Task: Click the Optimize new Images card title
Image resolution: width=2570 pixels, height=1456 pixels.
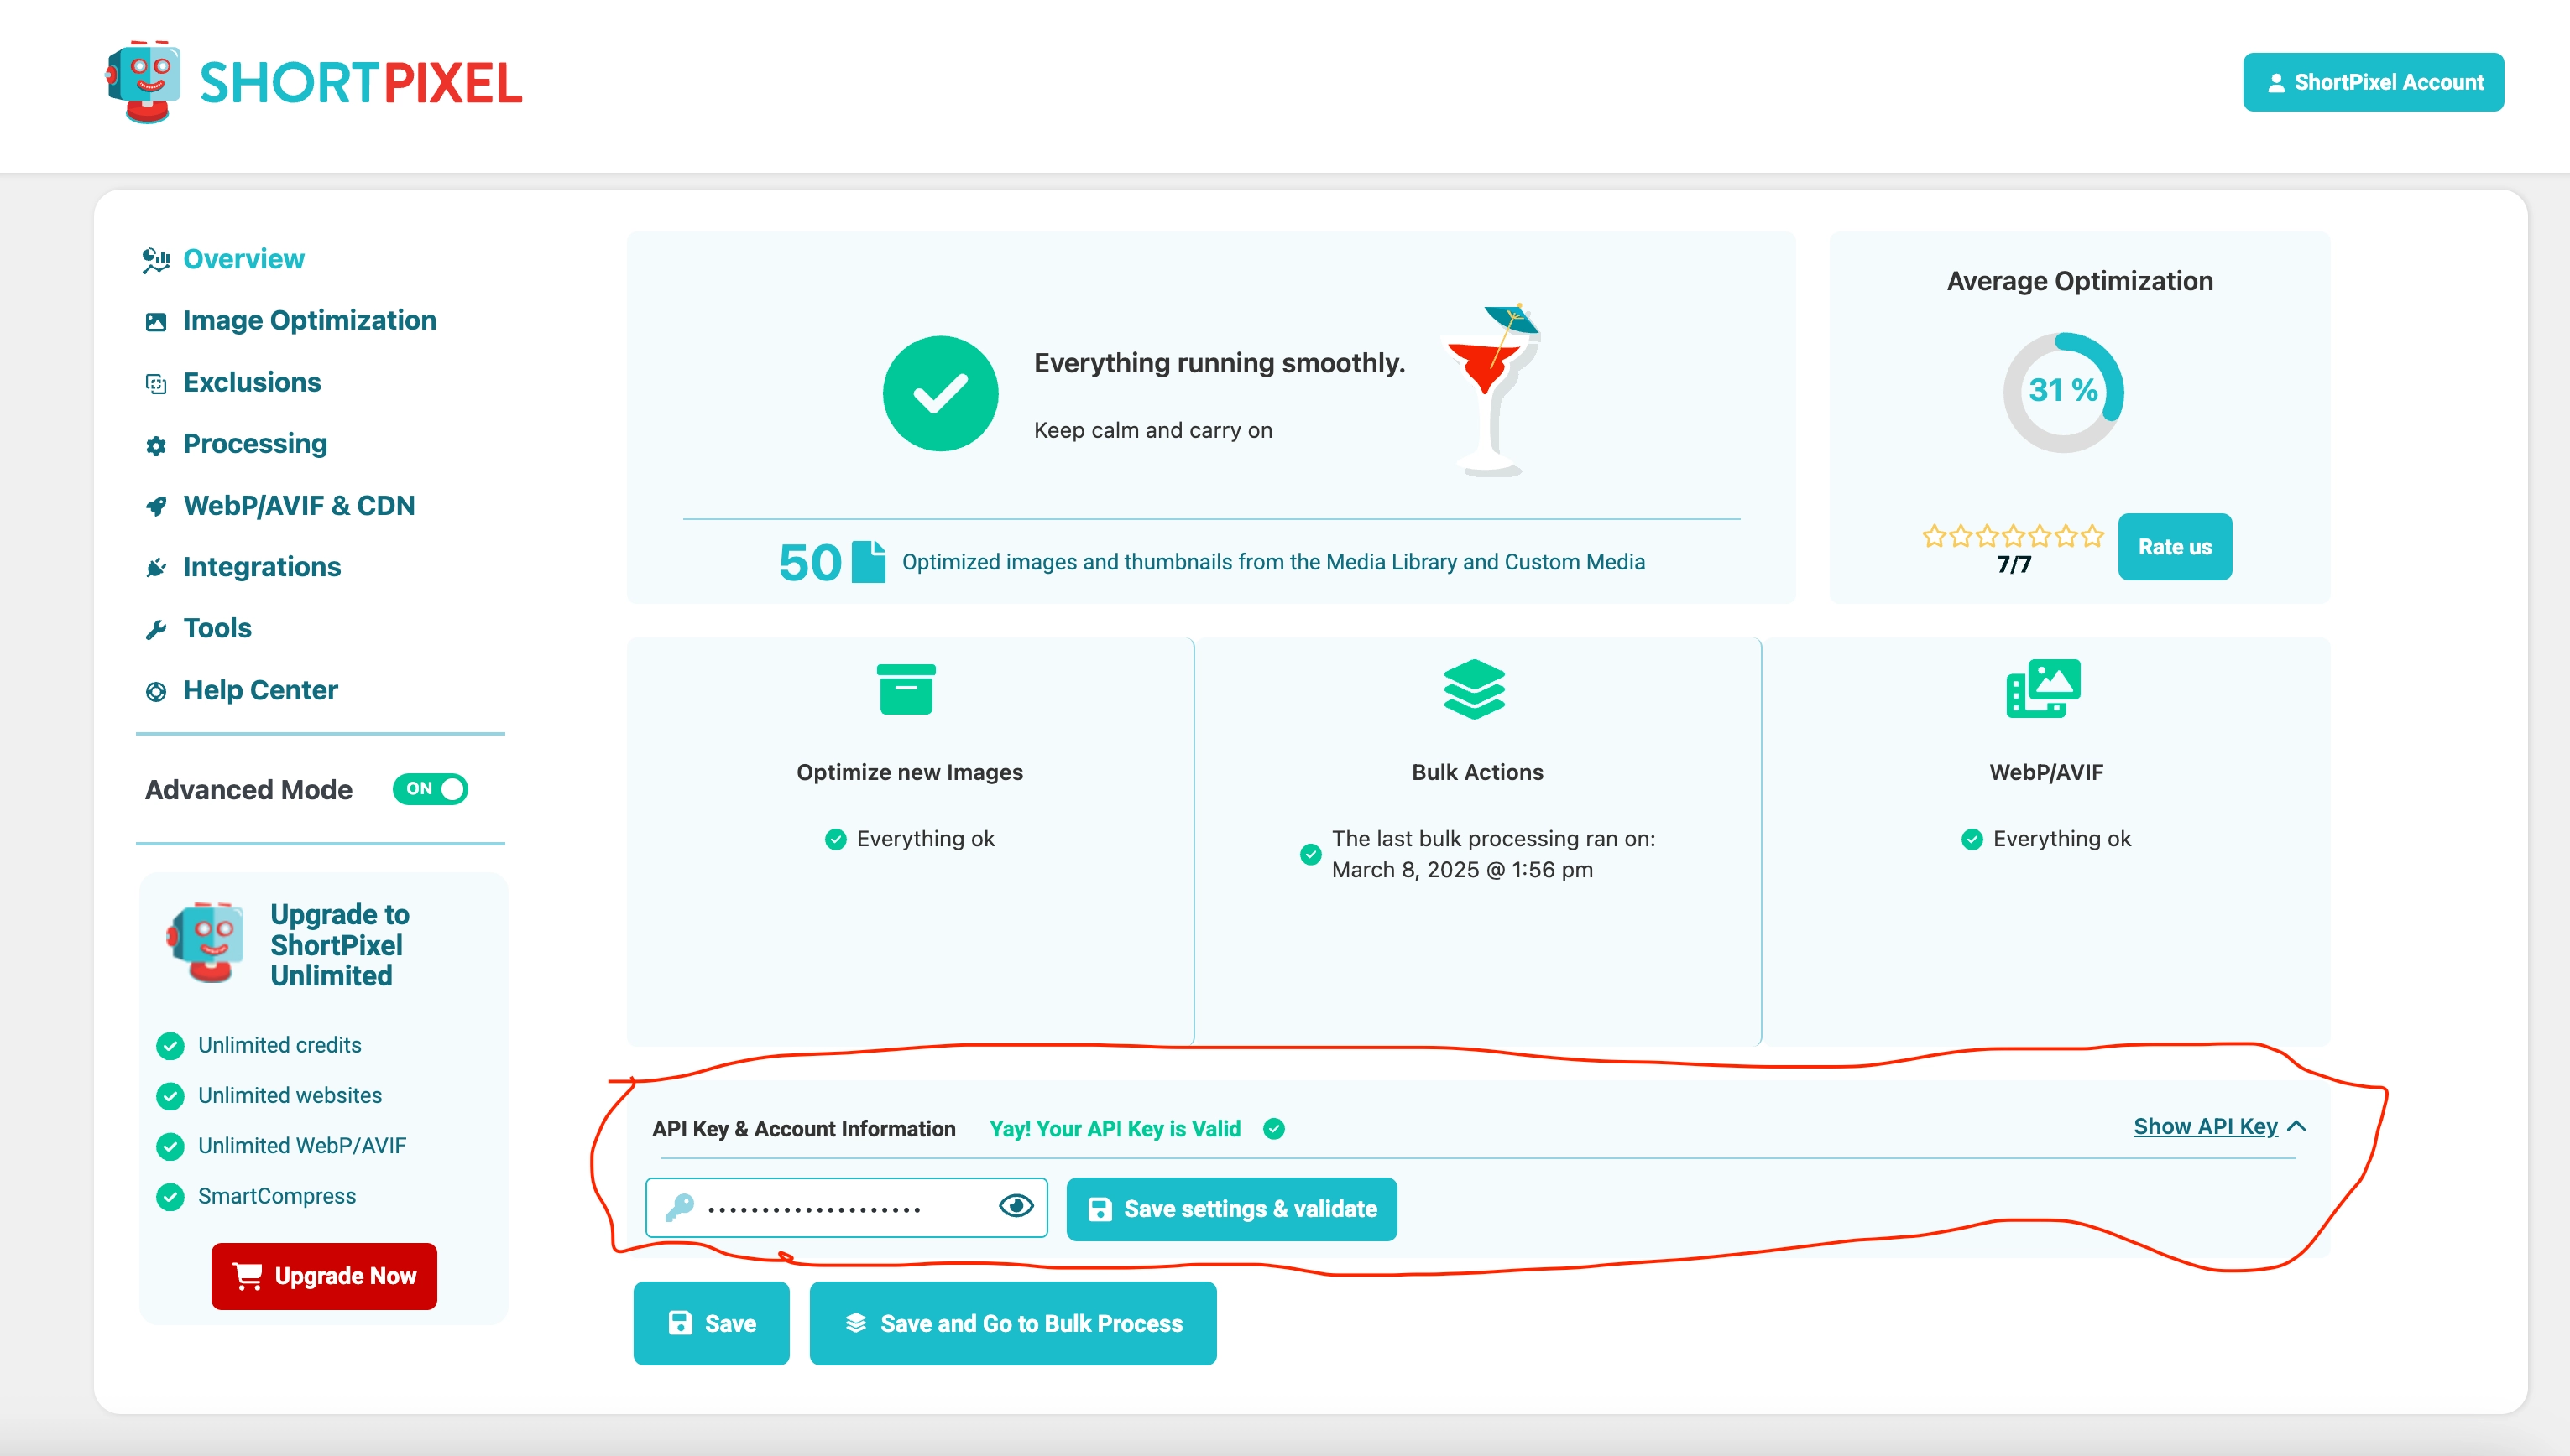Action: point(909,772)
